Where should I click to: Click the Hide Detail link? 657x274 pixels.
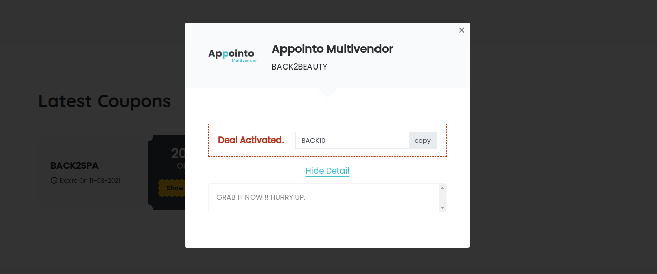[327, 170]
